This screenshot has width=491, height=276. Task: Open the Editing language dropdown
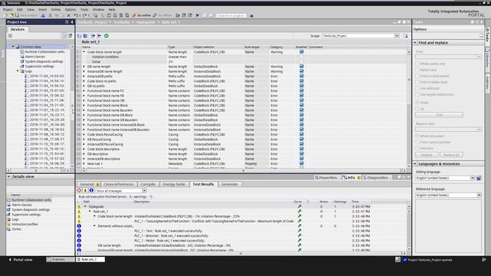473,178
